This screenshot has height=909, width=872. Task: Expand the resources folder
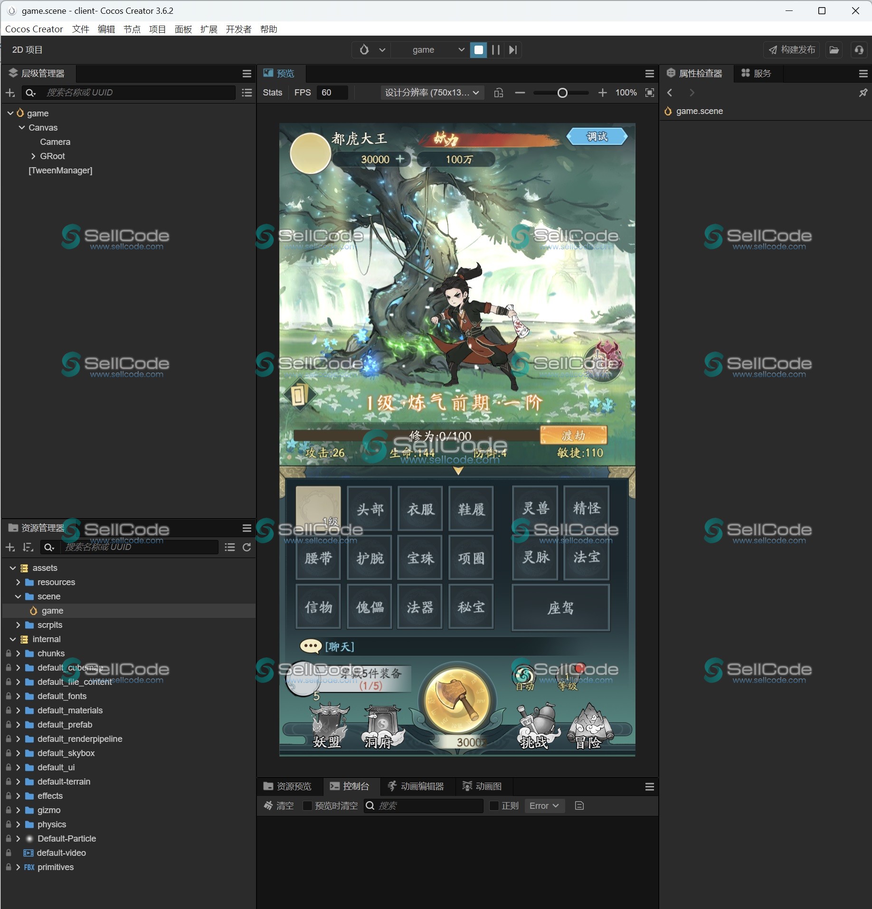(x=18, y=582)
